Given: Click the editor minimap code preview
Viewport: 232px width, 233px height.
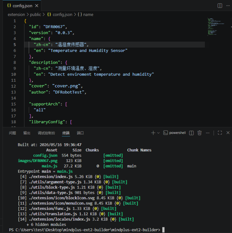Looking at the screenshot, I should click(x=216, y=27).
